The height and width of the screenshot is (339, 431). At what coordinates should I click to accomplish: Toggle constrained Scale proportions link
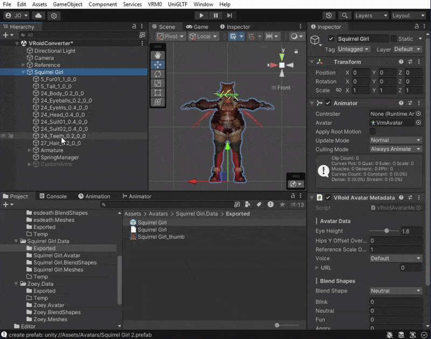[339, 90]
